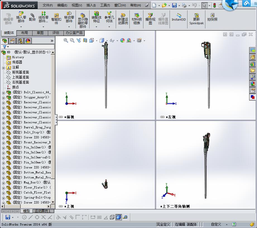This screenshot has width=257, height=228.
Task: Open 插入零部件 dropdown arrow
Action: pyautogui.click(x=21, y=27)
